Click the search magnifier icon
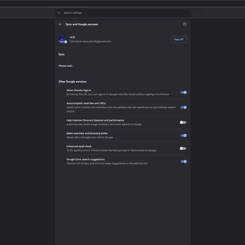 tap(59, 13)
